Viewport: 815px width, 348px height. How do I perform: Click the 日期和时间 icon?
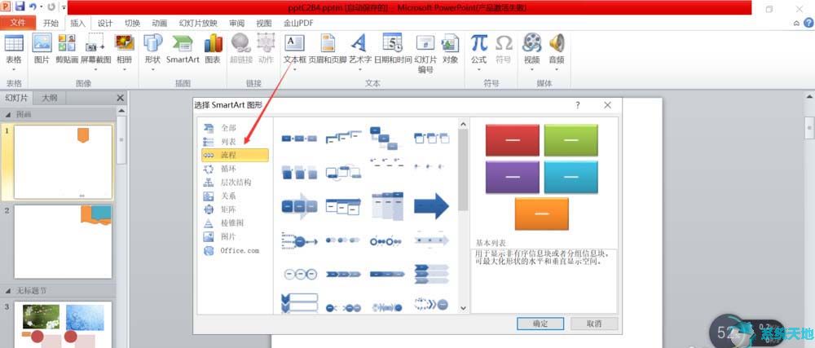click(x=393, y=48)
